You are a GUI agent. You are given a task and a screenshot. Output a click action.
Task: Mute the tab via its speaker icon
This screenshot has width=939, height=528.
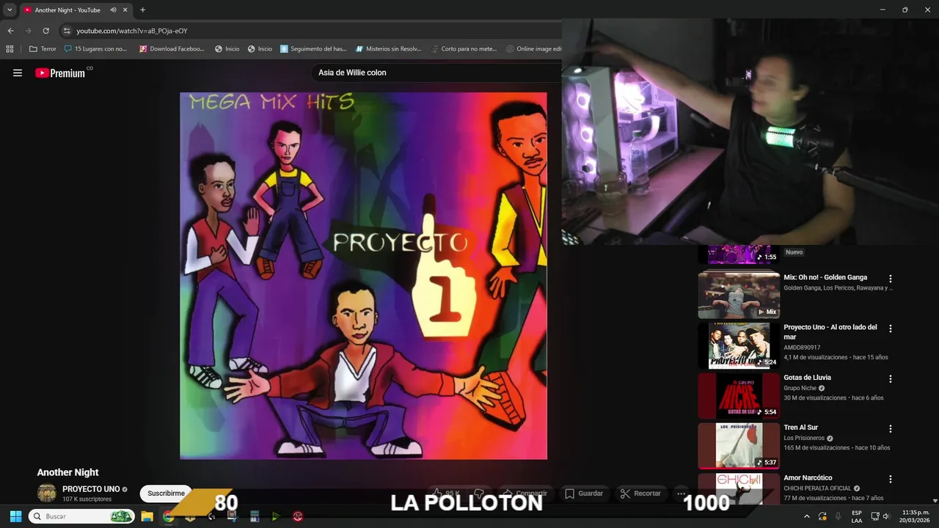click(x=113, y=10)
